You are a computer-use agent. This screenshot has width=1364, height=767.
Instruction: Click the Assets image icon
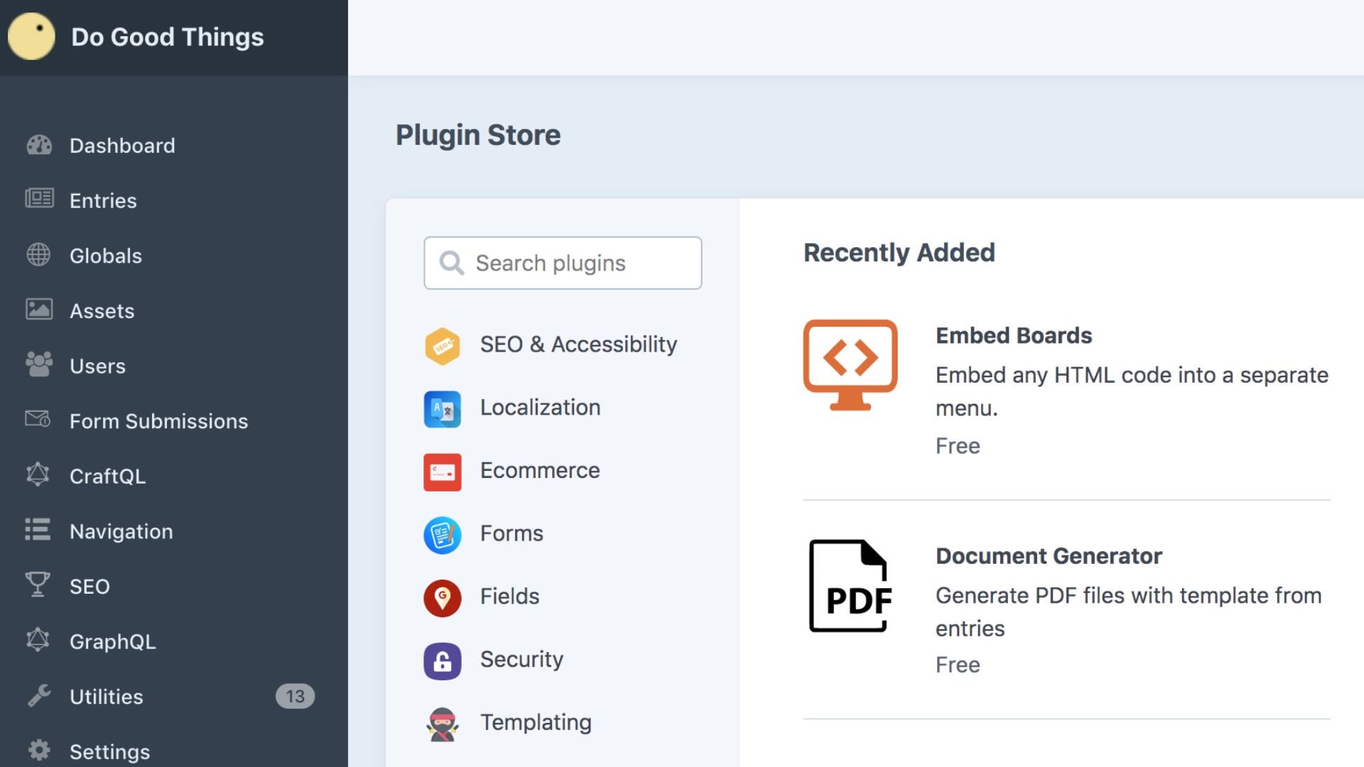(38, 310)
